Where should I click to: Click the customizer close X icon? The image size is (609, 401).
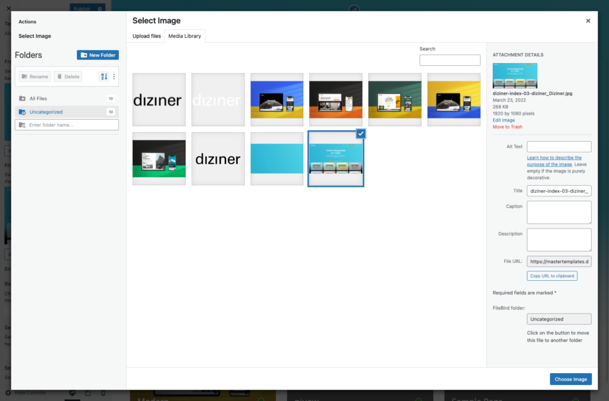coord(8,8)
